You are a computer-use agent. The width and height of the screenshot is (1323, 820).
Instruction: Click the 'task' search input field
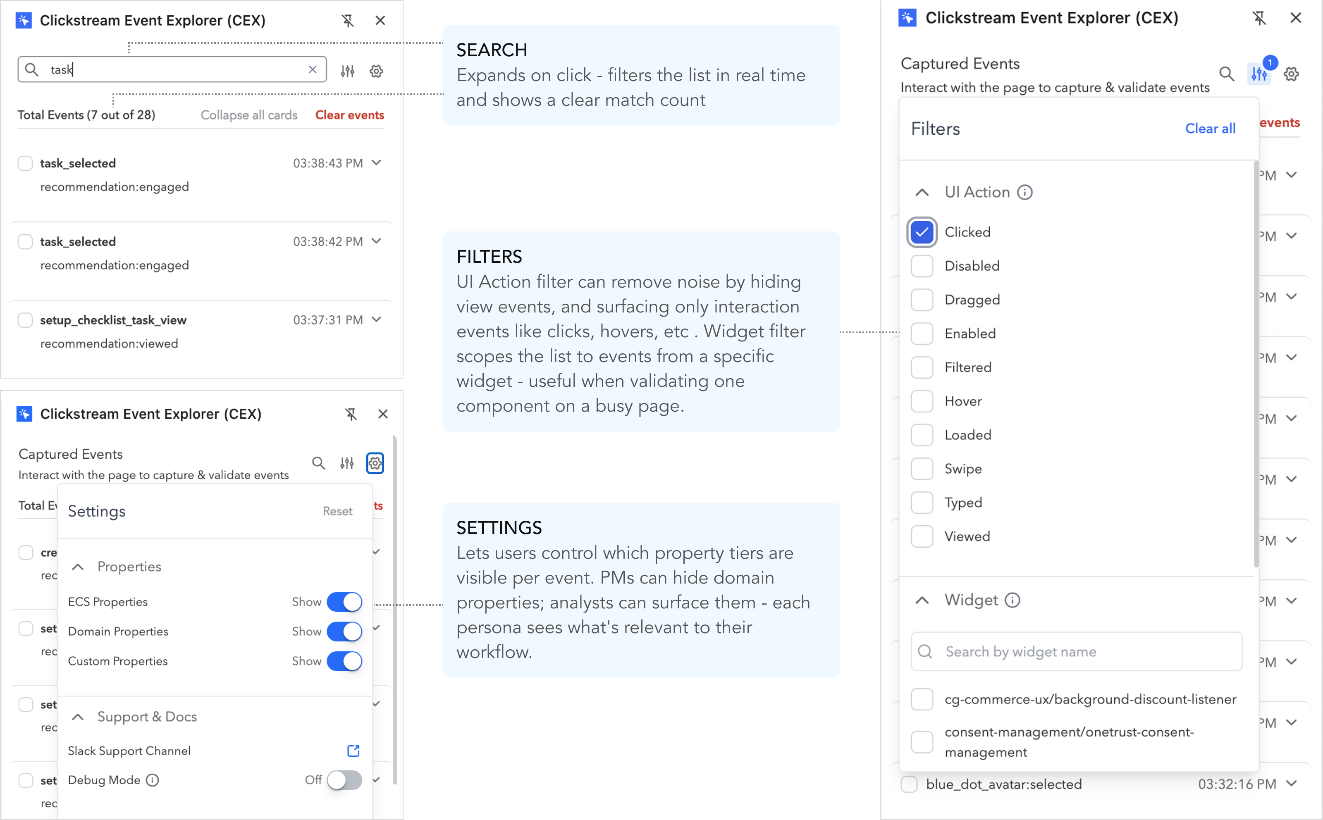(x=172, y=69)
